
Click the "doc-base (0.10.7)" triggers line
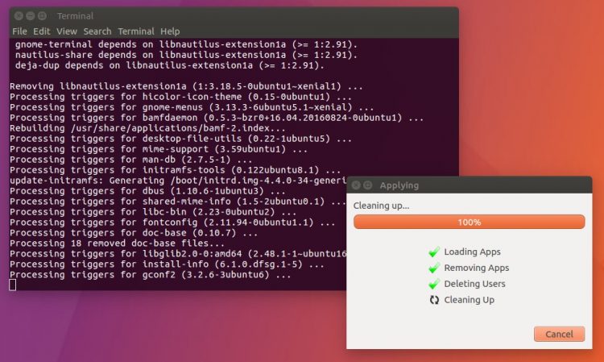click(x=134, y=232)
